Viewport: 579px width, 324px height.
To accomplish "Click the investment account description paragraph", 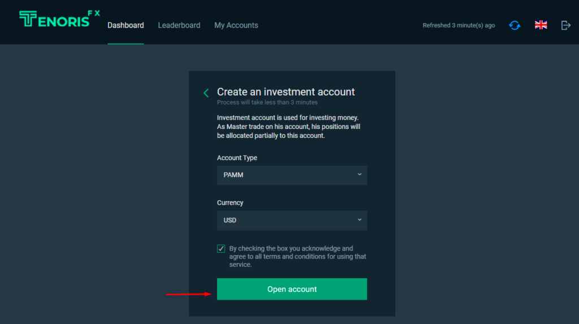I will (x=288, y=127).
